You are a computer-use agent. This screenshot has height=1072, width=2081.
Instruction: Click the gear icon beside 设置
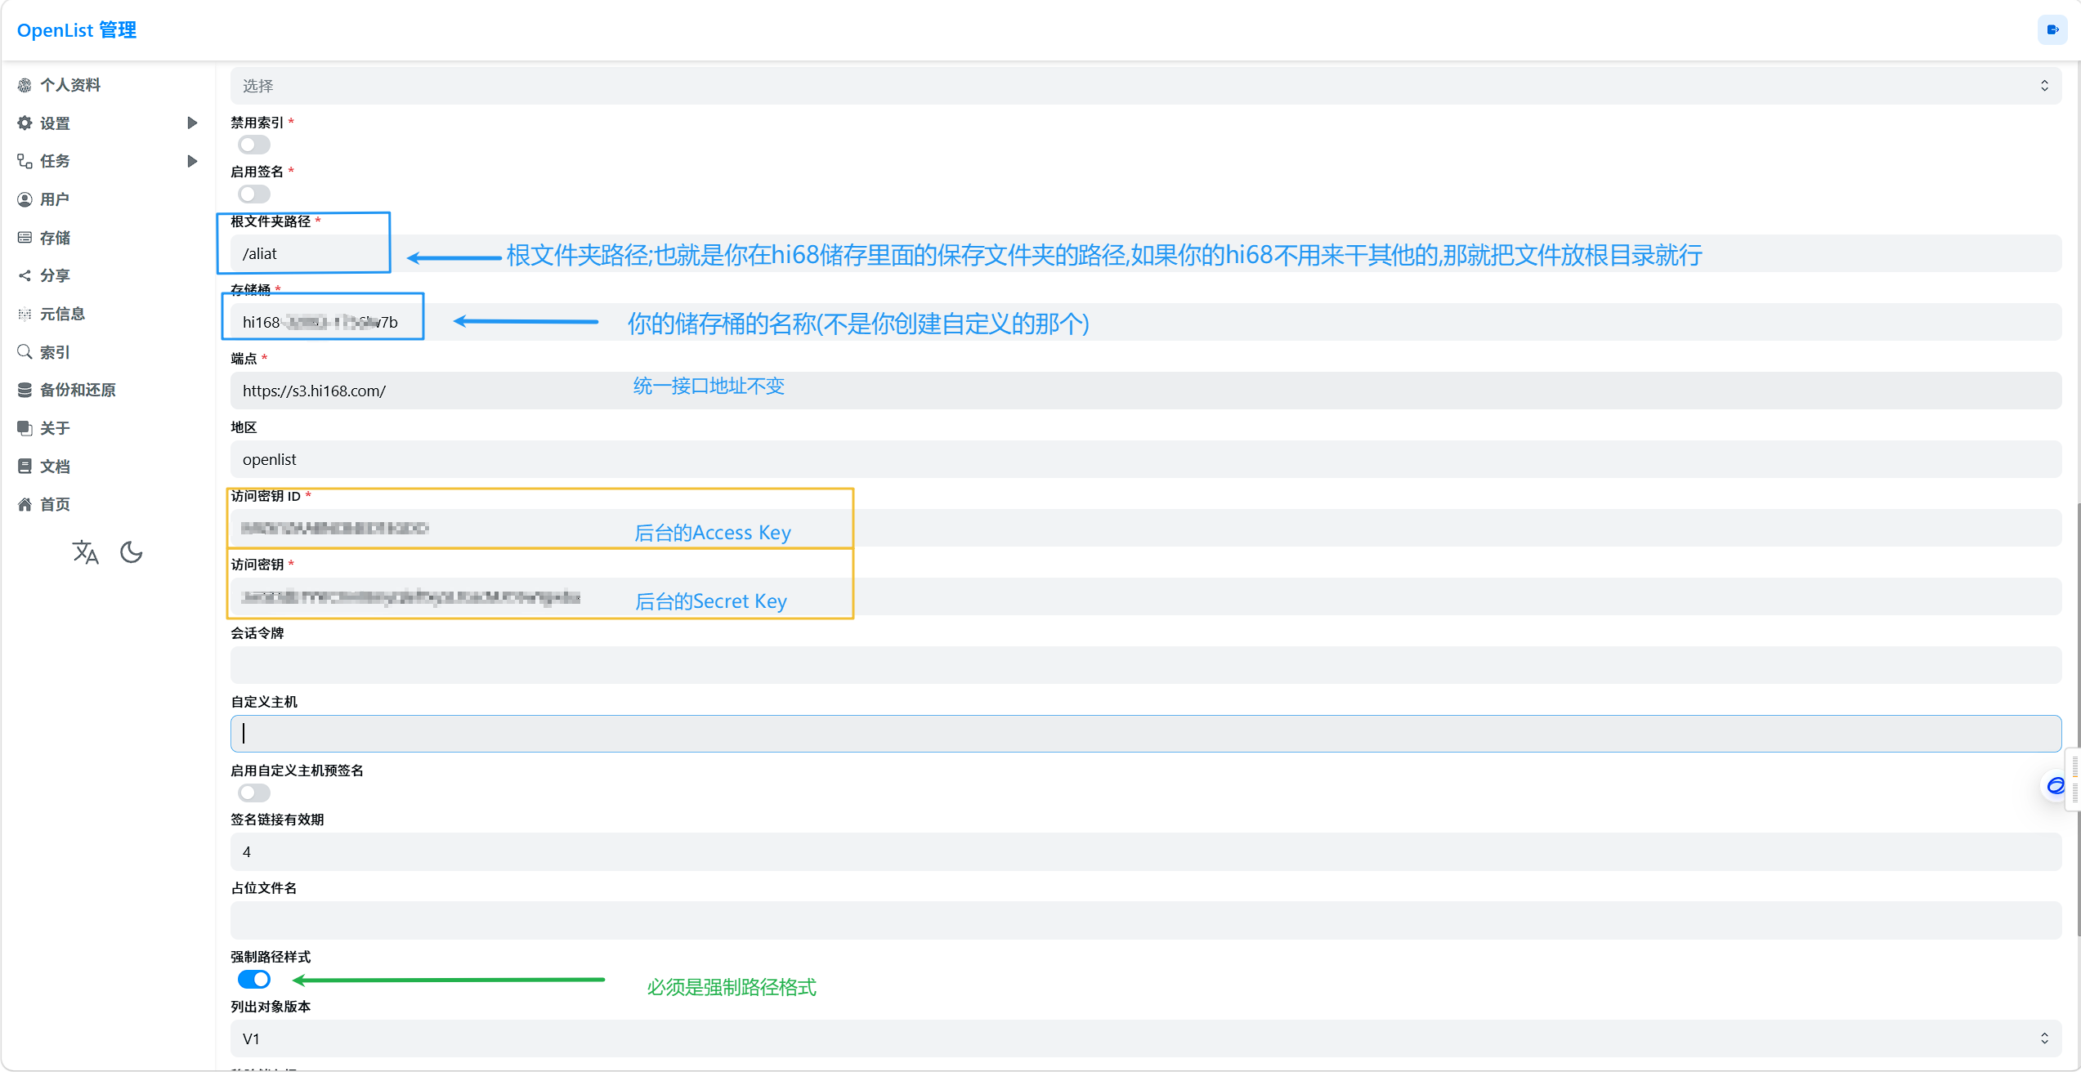point(25,123)
